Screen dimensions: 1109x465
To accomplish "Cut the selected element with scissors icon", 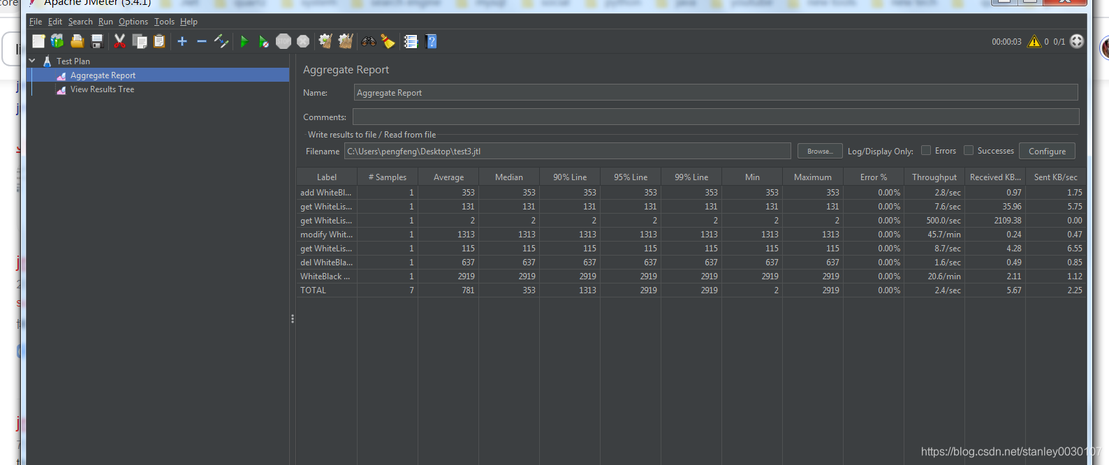I will click(120, 42).
